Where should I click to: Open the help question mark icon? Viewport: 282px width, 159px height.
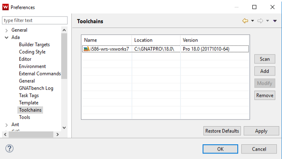point(9,149)
